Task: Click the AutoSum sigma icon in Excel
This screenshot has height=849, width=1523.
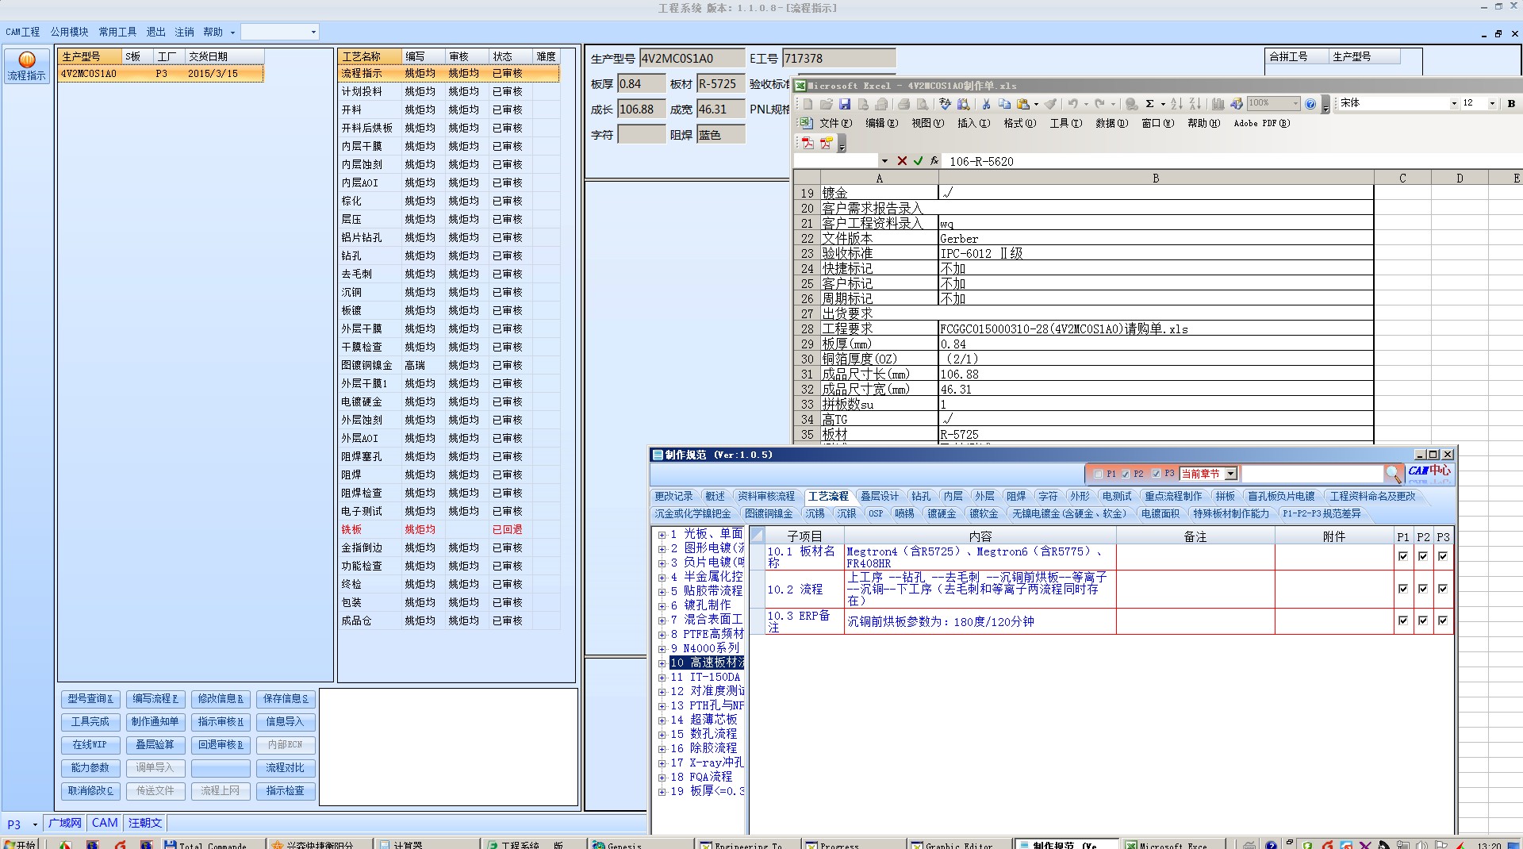Action: click(1149, 104)
